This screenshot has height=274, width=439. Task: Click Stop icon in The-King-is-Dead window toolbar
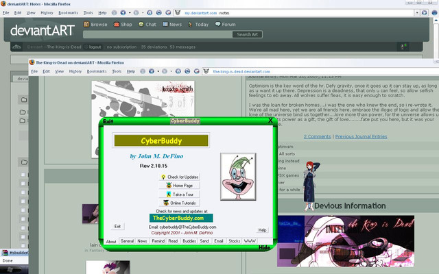click(143, 71)
